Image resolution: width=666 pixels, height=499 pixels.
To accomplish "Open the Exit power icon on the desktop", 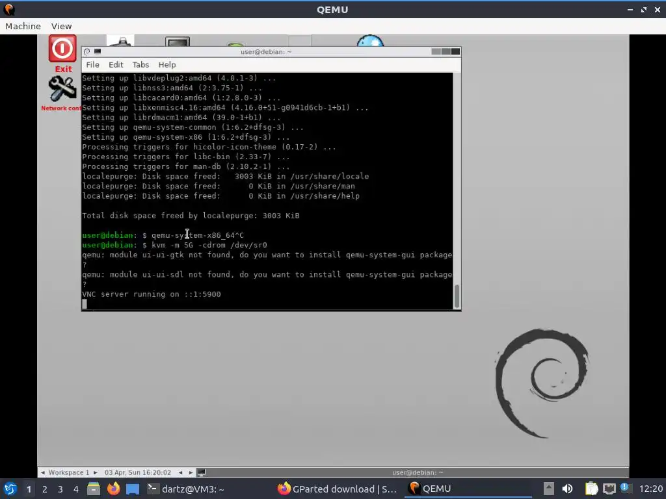I will tap(62, 49).
